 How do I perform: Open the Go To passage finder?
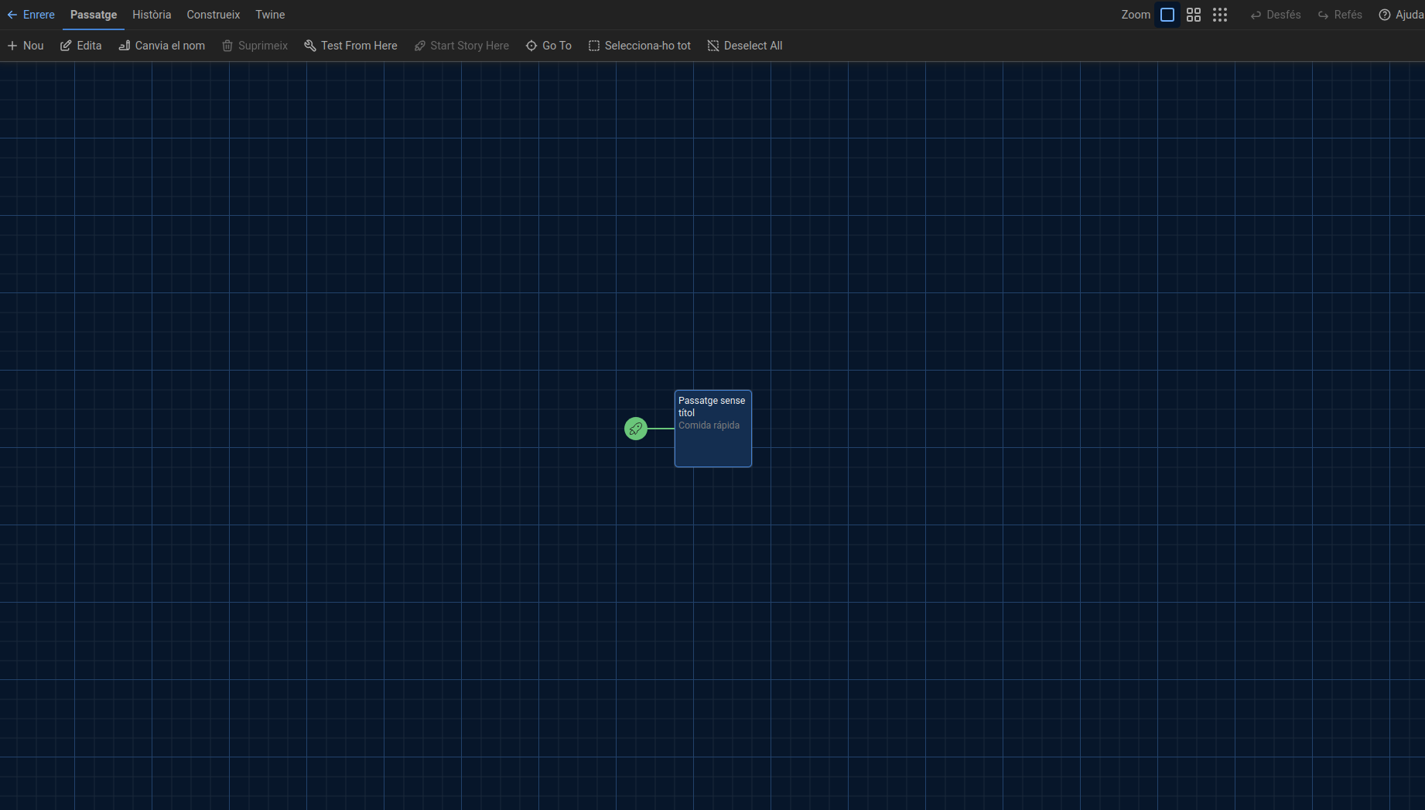[x=548, y=46]
